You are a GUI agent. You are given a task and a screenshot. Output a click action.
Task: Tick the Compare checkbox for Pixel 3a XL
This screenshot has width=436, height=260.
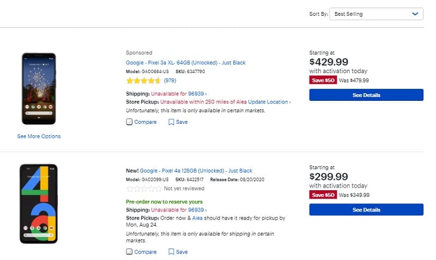pyautogui.click(x=129, y=122)
